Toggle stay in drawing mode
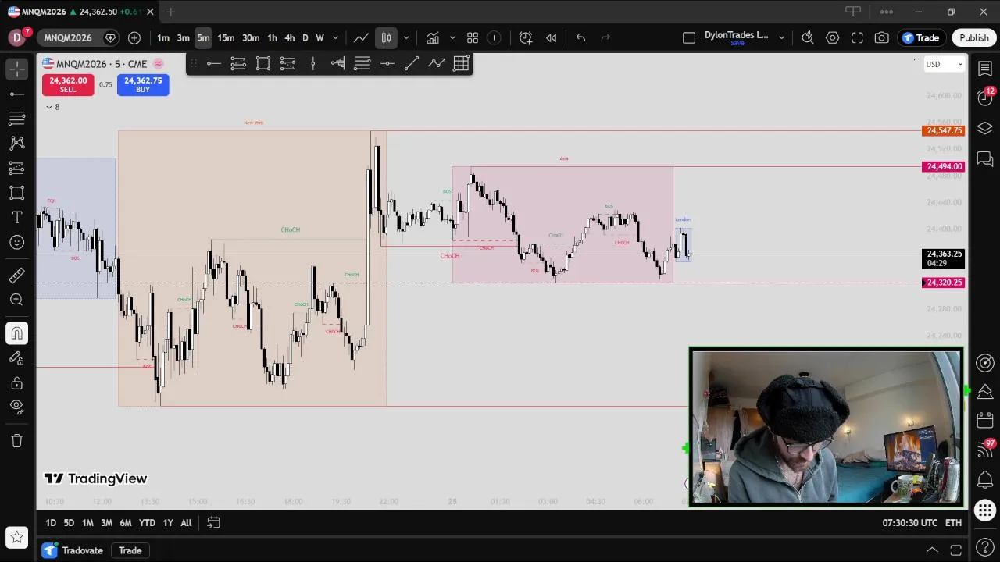 (x=16, y=358)
